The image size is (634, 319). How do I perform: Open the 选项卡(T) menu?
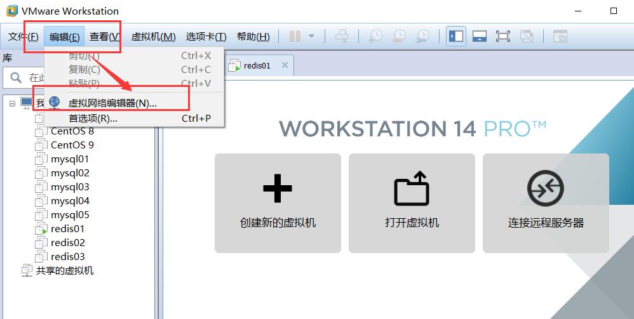click(x=206, y=37)
